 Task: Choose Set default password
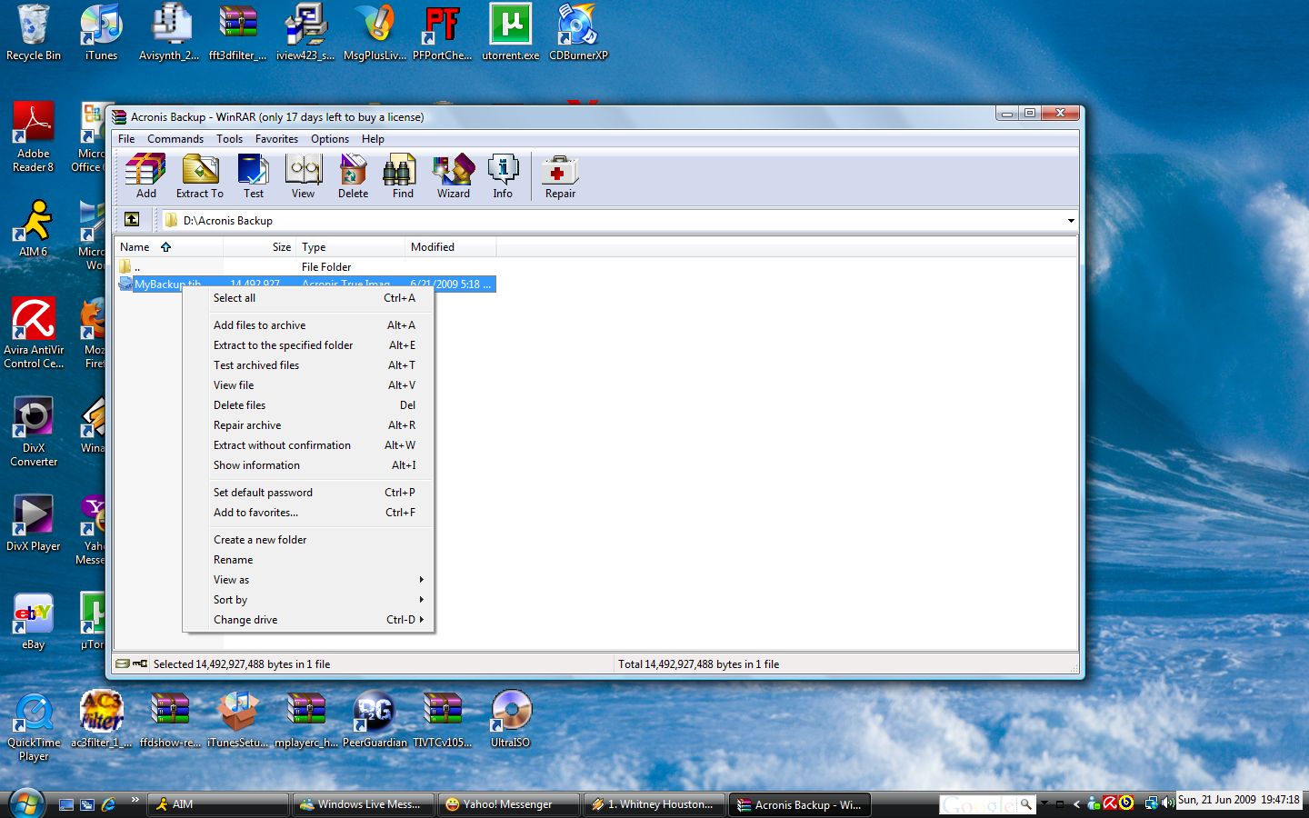[309, 493]
